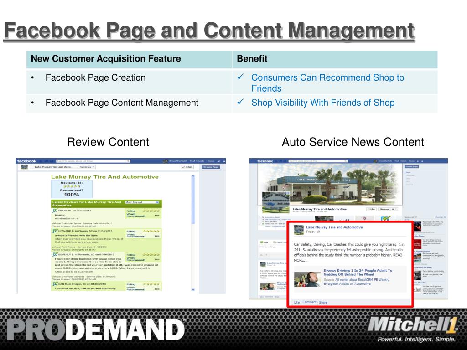The width and height of the screenshot is (467, 350).
Task: Go to Home in Auto Service News screenshot
Action: coord(412,161)
